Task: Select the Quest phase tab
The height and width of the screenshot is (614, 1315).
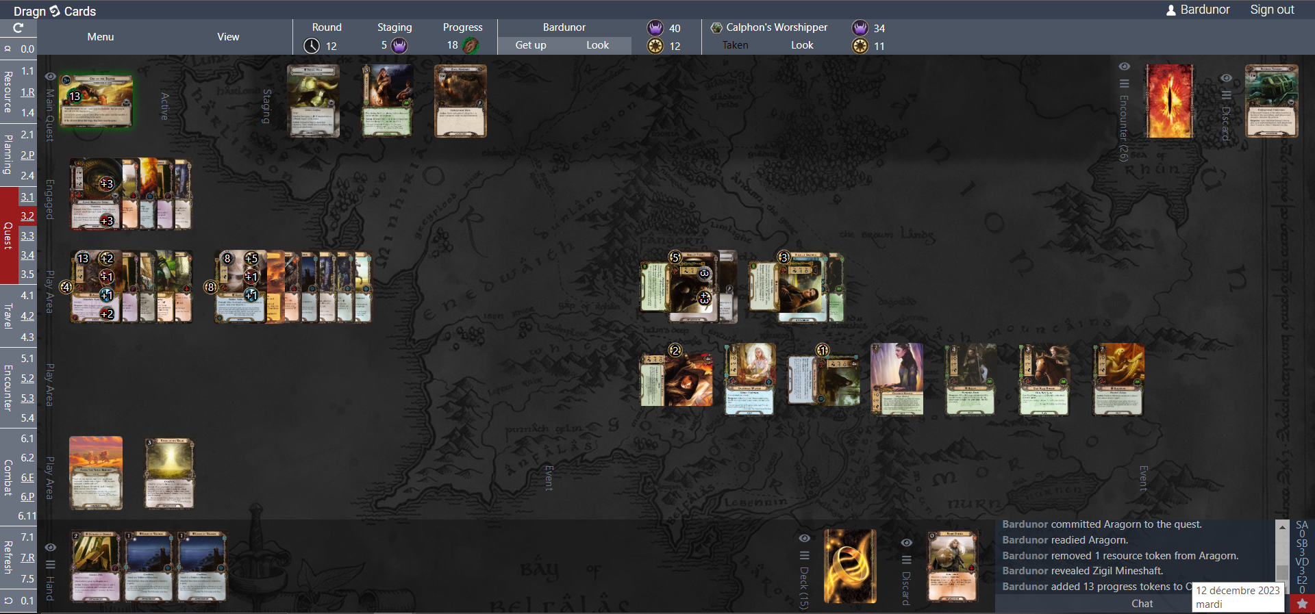Action: (x=8, y=235)
